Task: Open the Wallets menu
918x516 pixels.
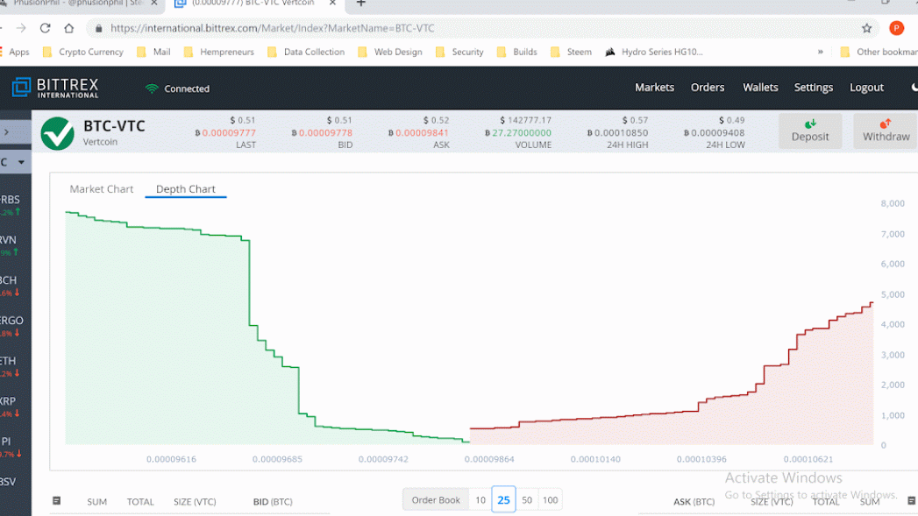Action: point(760,88)
